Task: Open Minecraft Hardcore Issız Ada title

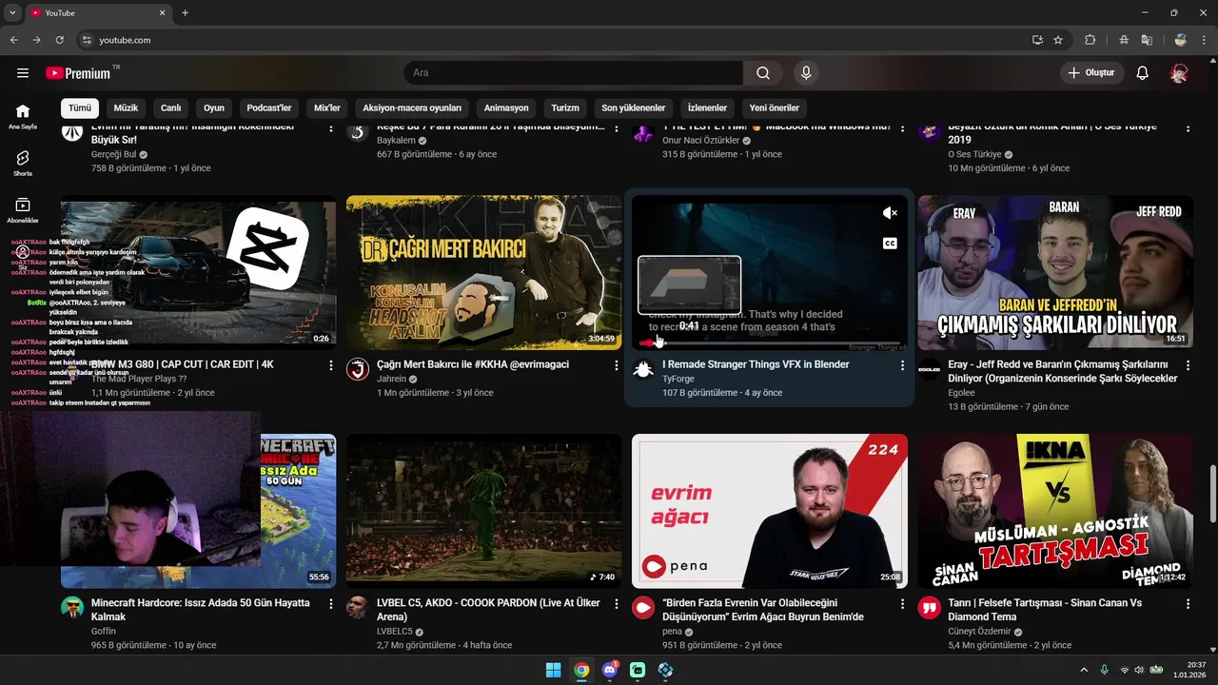Action: 201,610
